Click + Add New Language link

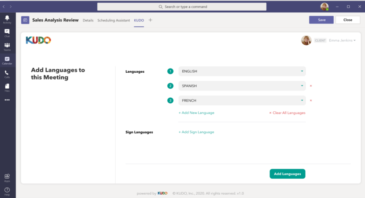[196, 113]
